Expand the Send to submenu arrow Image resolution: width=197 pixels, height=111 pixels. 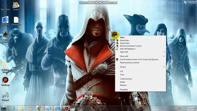pos(164,67)
